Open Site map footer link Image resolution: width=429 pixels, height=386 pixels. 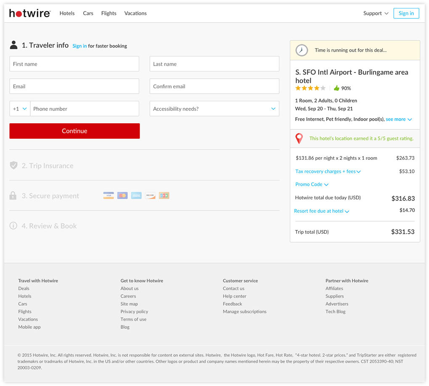129,304
